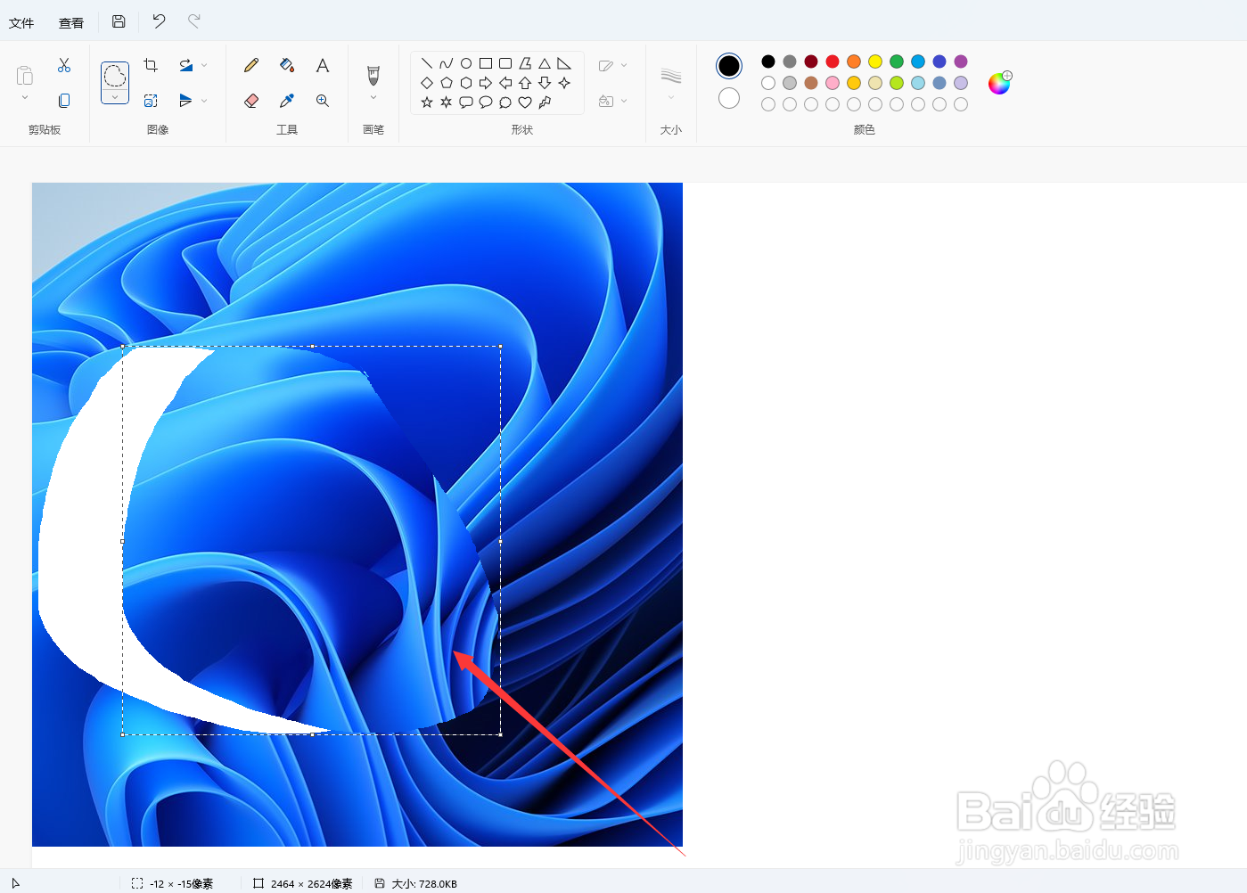Pick the Pentagon shape
Image resolution: width=1247 pixels, height=893 pixels.
[x=447, y=83]
